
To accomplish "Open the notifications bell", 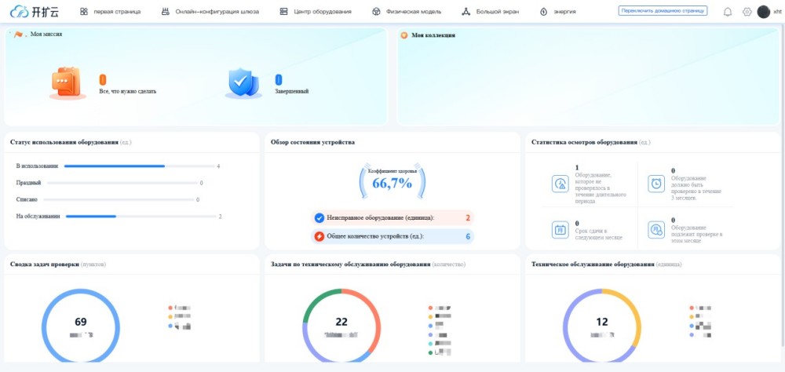I will [727, 12].
